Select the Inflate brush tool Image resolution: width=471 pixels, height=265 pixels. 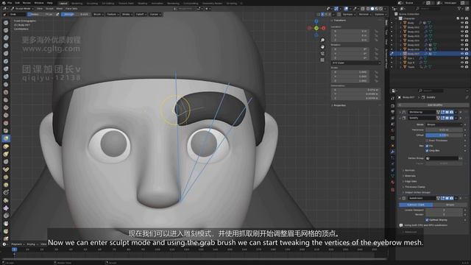(6, 68)
